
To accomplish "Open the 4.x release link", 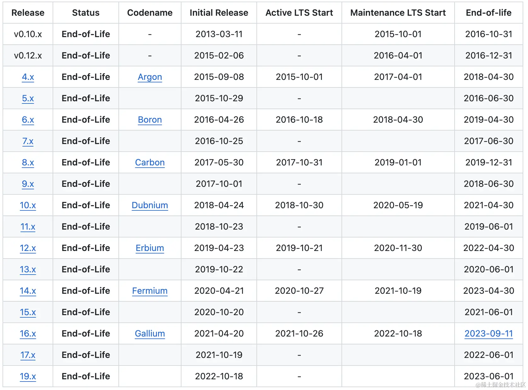I will click(28, 77).
